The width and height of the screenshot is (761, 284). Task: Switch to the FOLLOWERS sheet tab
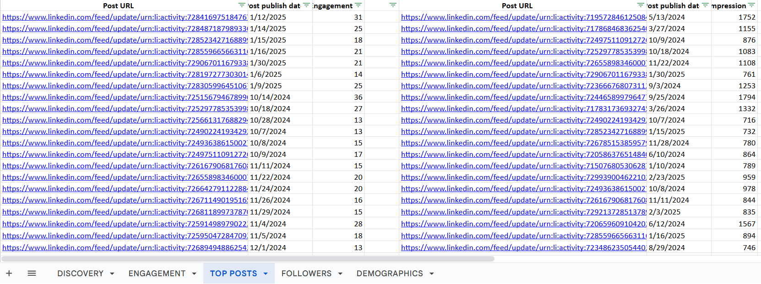[x=306, y=273]
